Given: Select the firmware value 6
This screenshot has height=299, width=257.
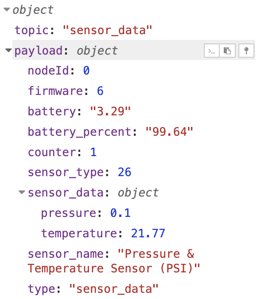Looking at the screenshot, I should point(100,91).
